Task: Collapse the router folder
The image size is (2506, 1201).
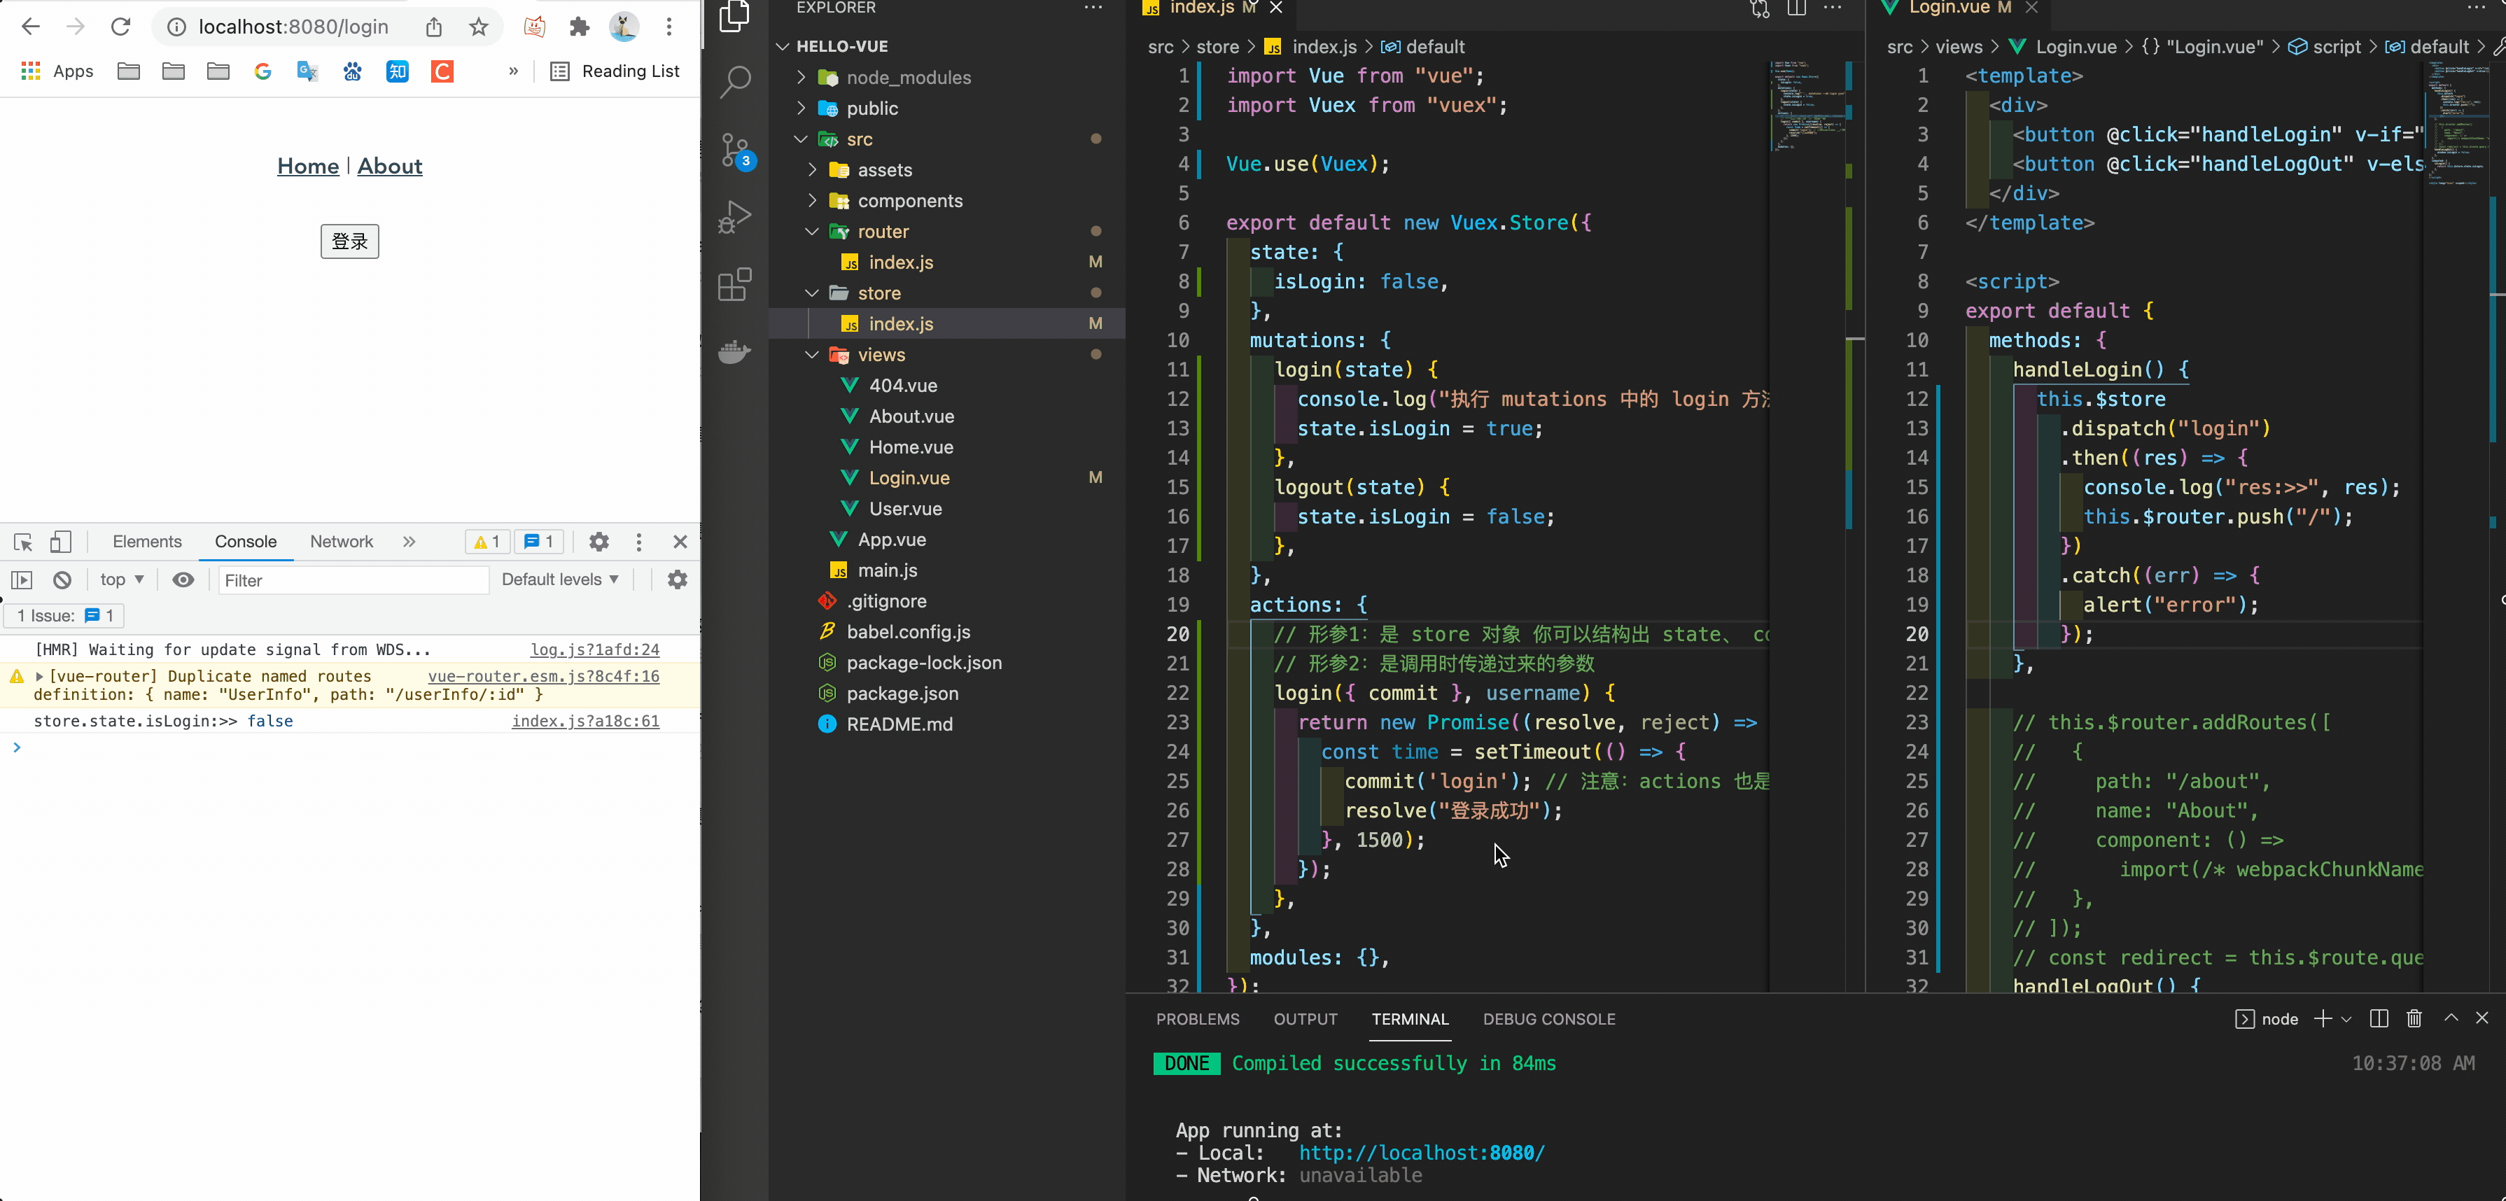Action: [x=812, y=232]
